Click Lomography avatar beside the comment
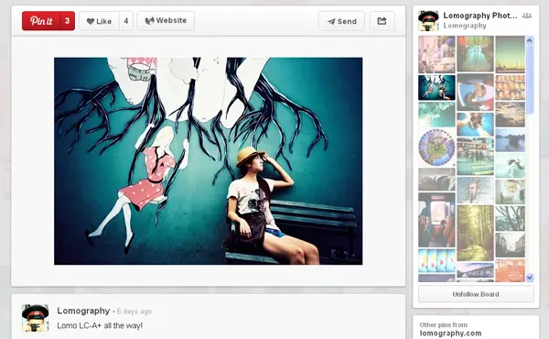The height and width of the screenshot is (339, 549). 36,318
